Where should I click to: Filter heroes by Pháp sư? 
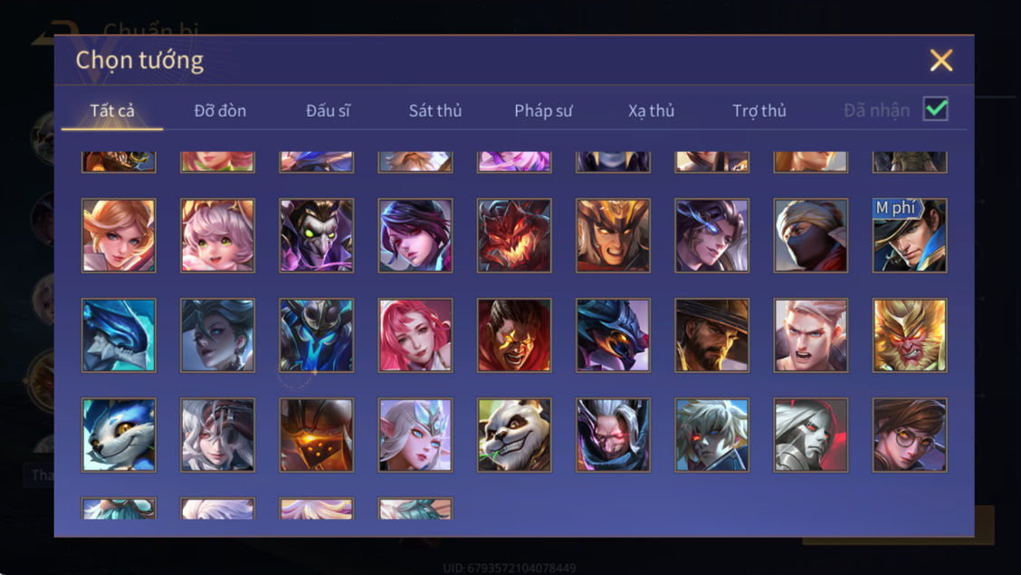[543, 110]
